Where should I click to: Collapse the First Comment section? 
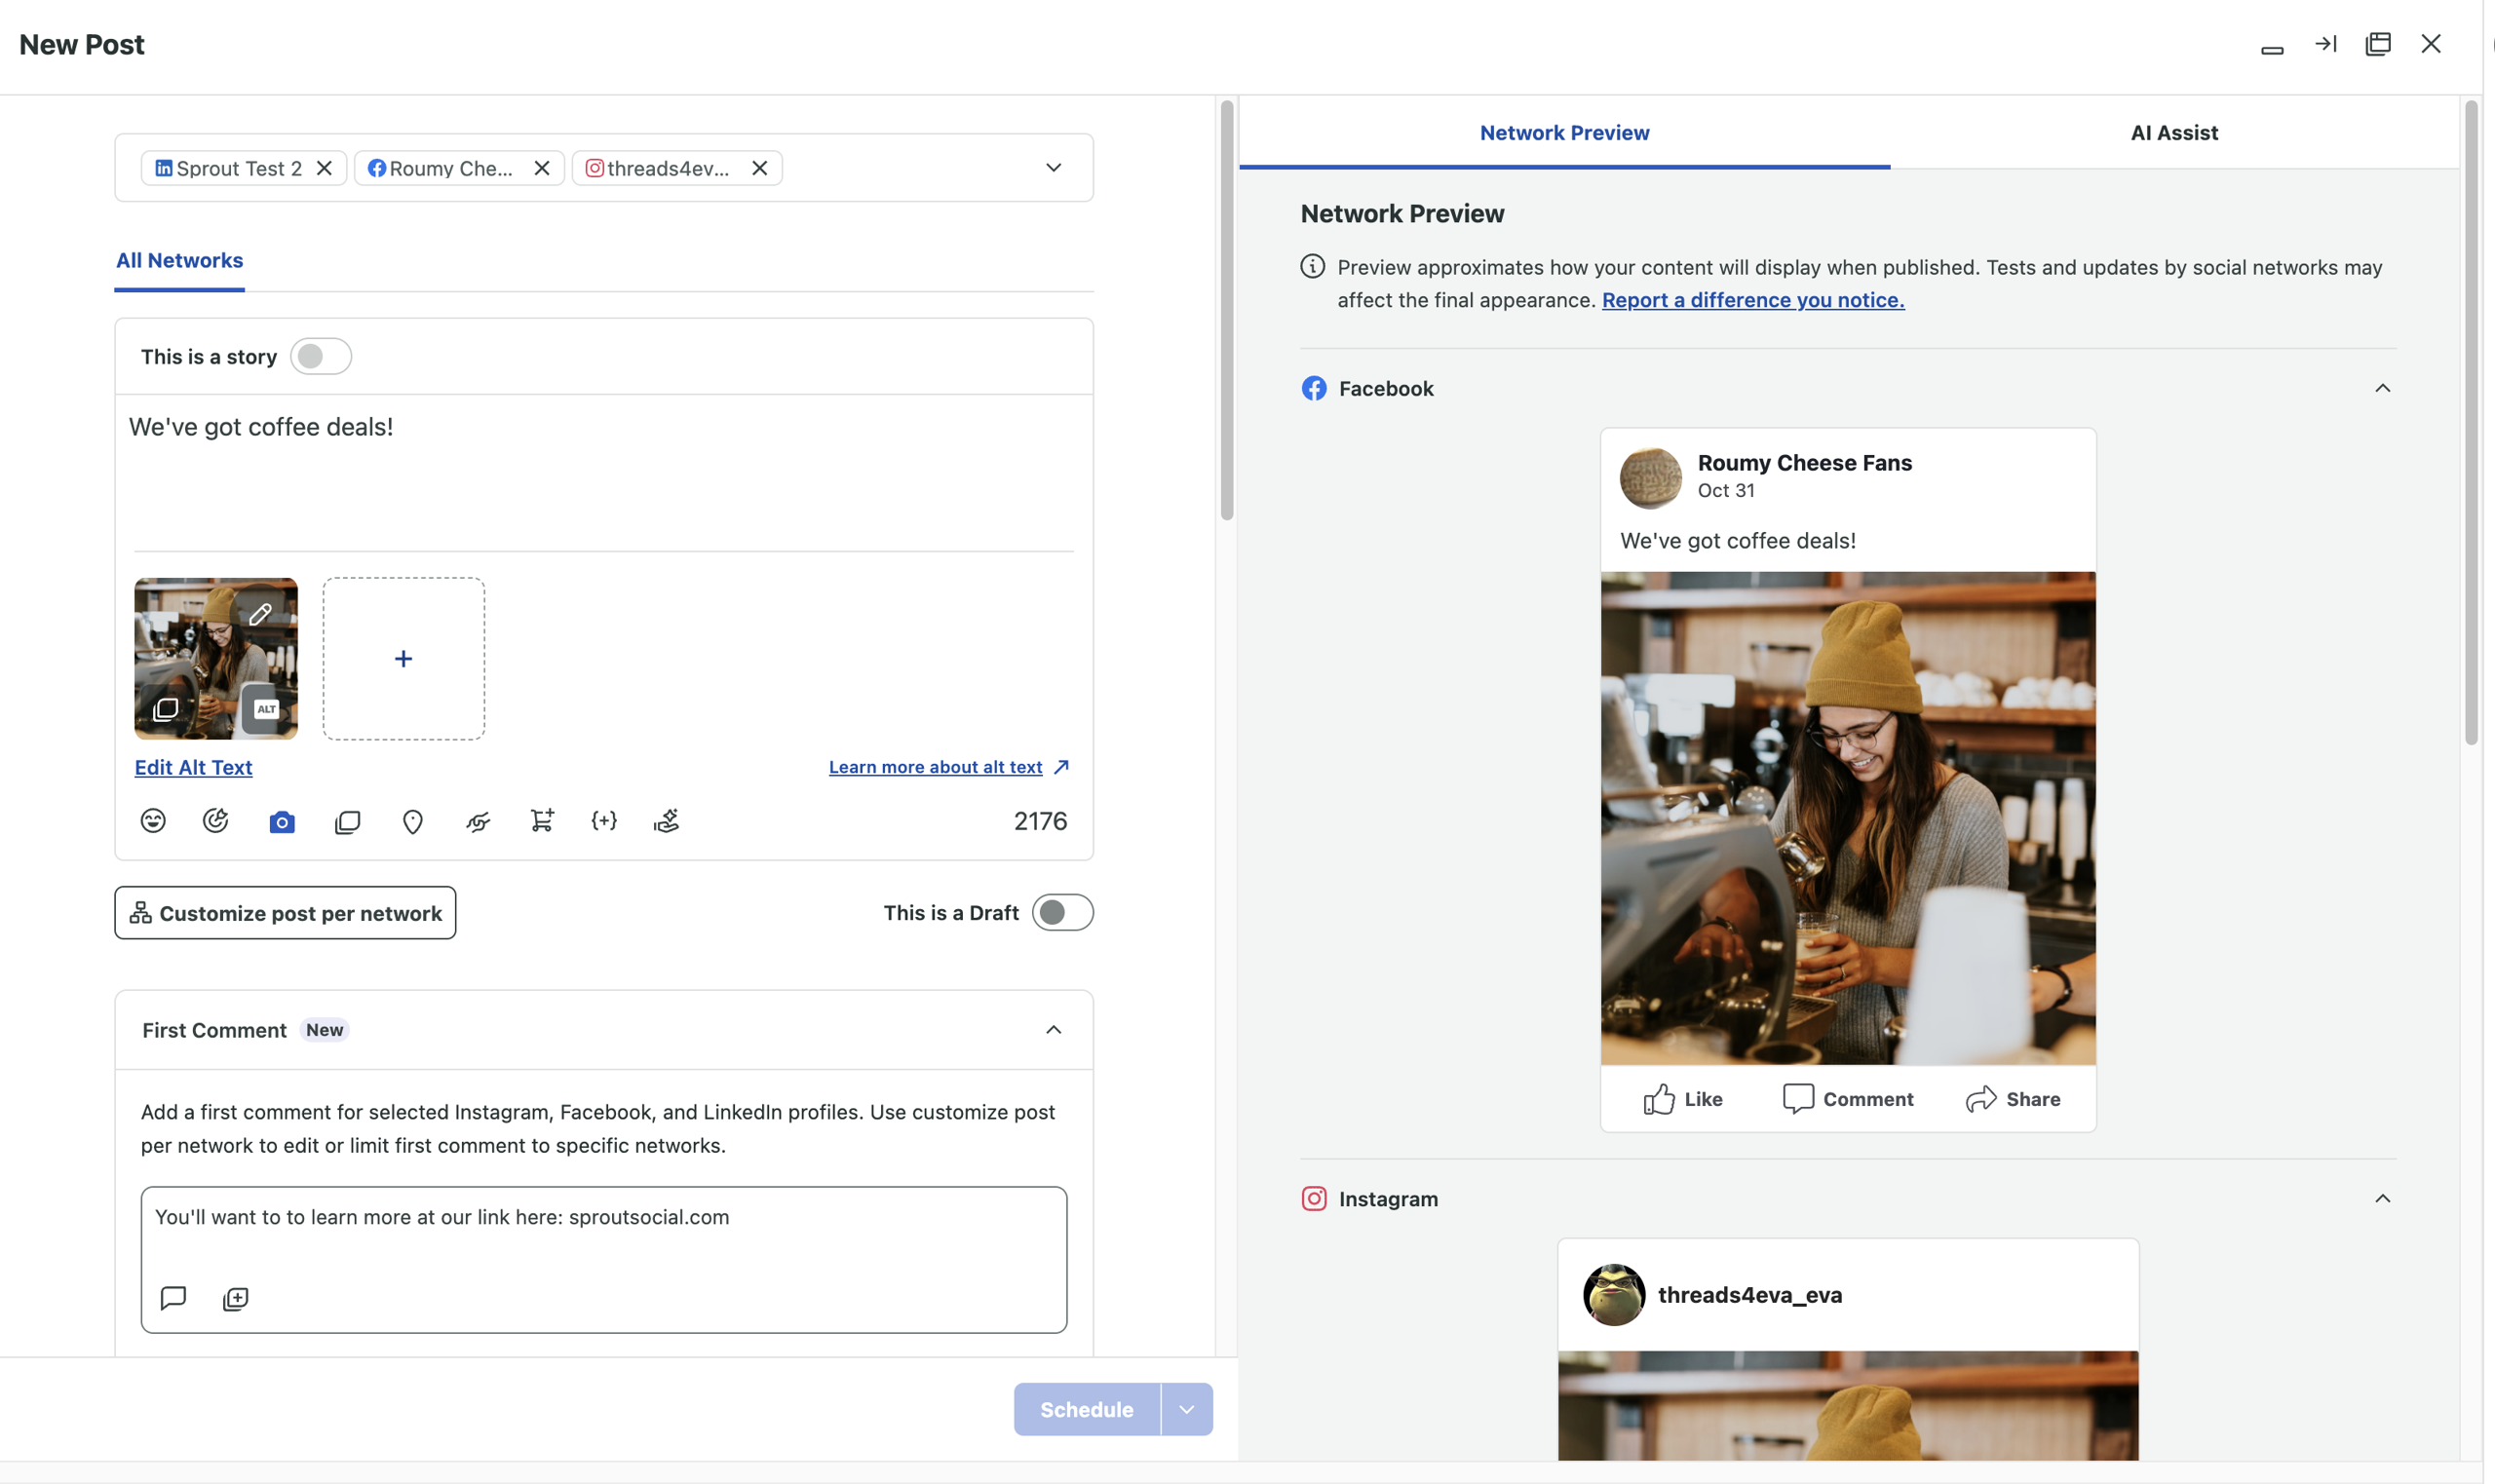(x=1054, y=1030)
